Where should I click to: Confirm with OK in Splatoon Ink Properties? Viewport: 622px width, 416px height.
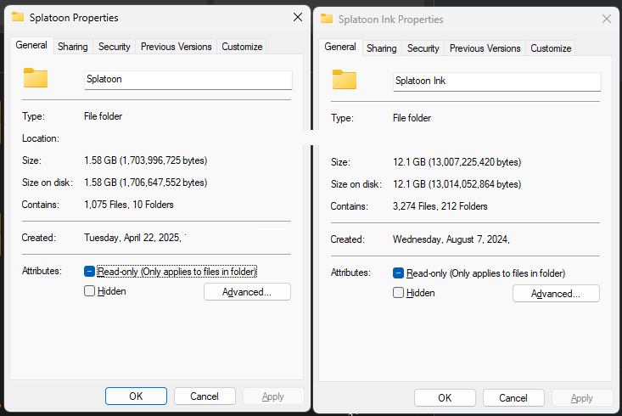pos(445,397)
